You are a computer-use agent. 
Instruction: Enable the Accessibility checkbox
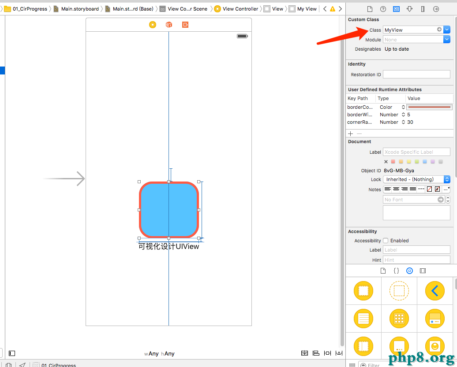386,241
